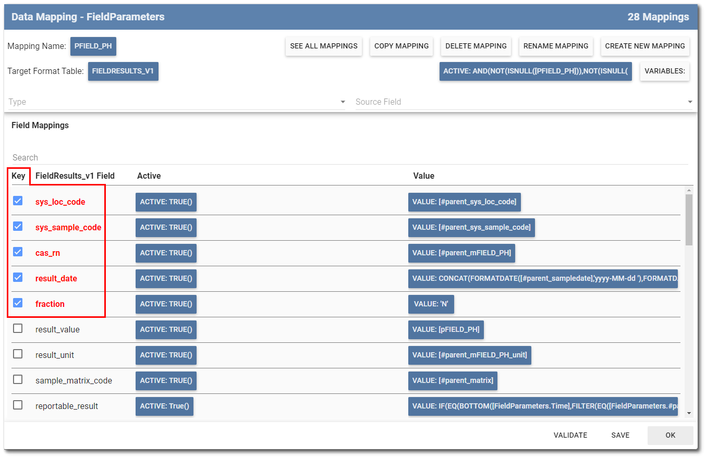The width and height of the screenshot is (706, 458).
Task: Open the VALUE chip for result_unit
Action: tap(470, 355)
